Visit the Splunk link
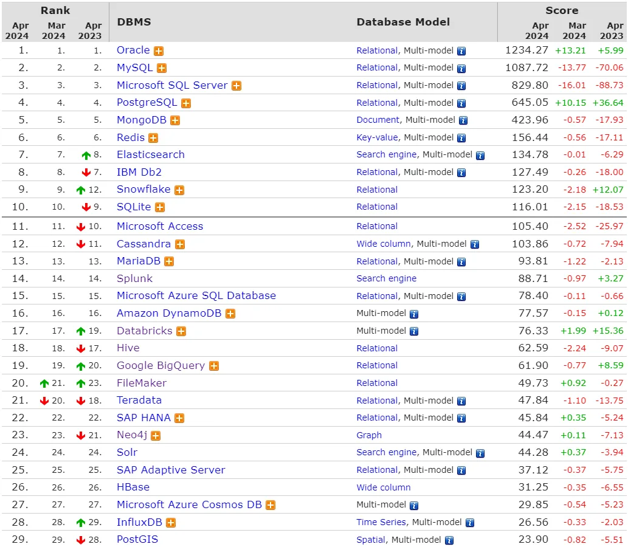This screenshot has height=547, width=628. 134,279
